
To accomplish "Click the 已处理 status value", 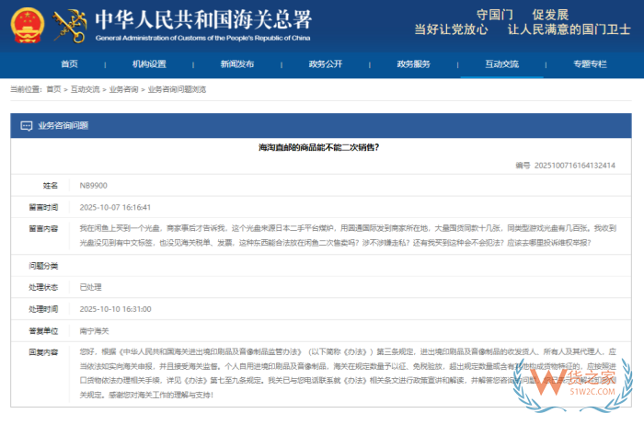I will click(90, 287).
